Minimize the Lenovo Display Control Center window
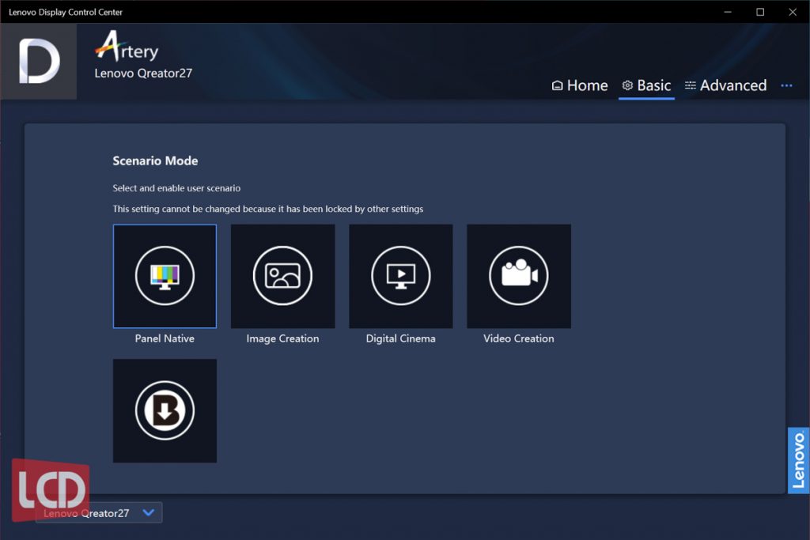The width and height of the screenshot is (810, 540). (x=727, y=12)
